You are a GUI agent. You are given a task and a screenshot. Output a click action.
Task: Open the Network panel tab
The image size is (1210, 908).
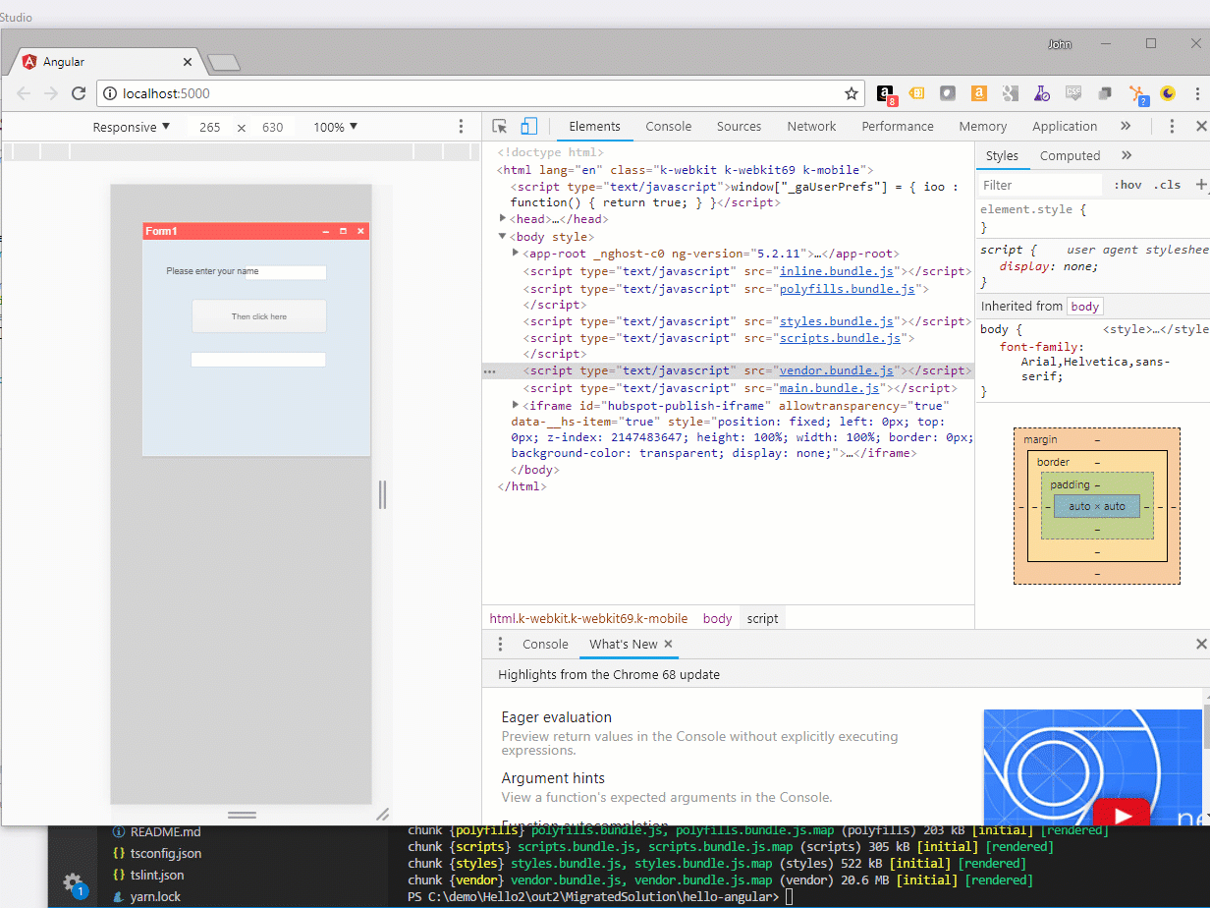(812, 126)
